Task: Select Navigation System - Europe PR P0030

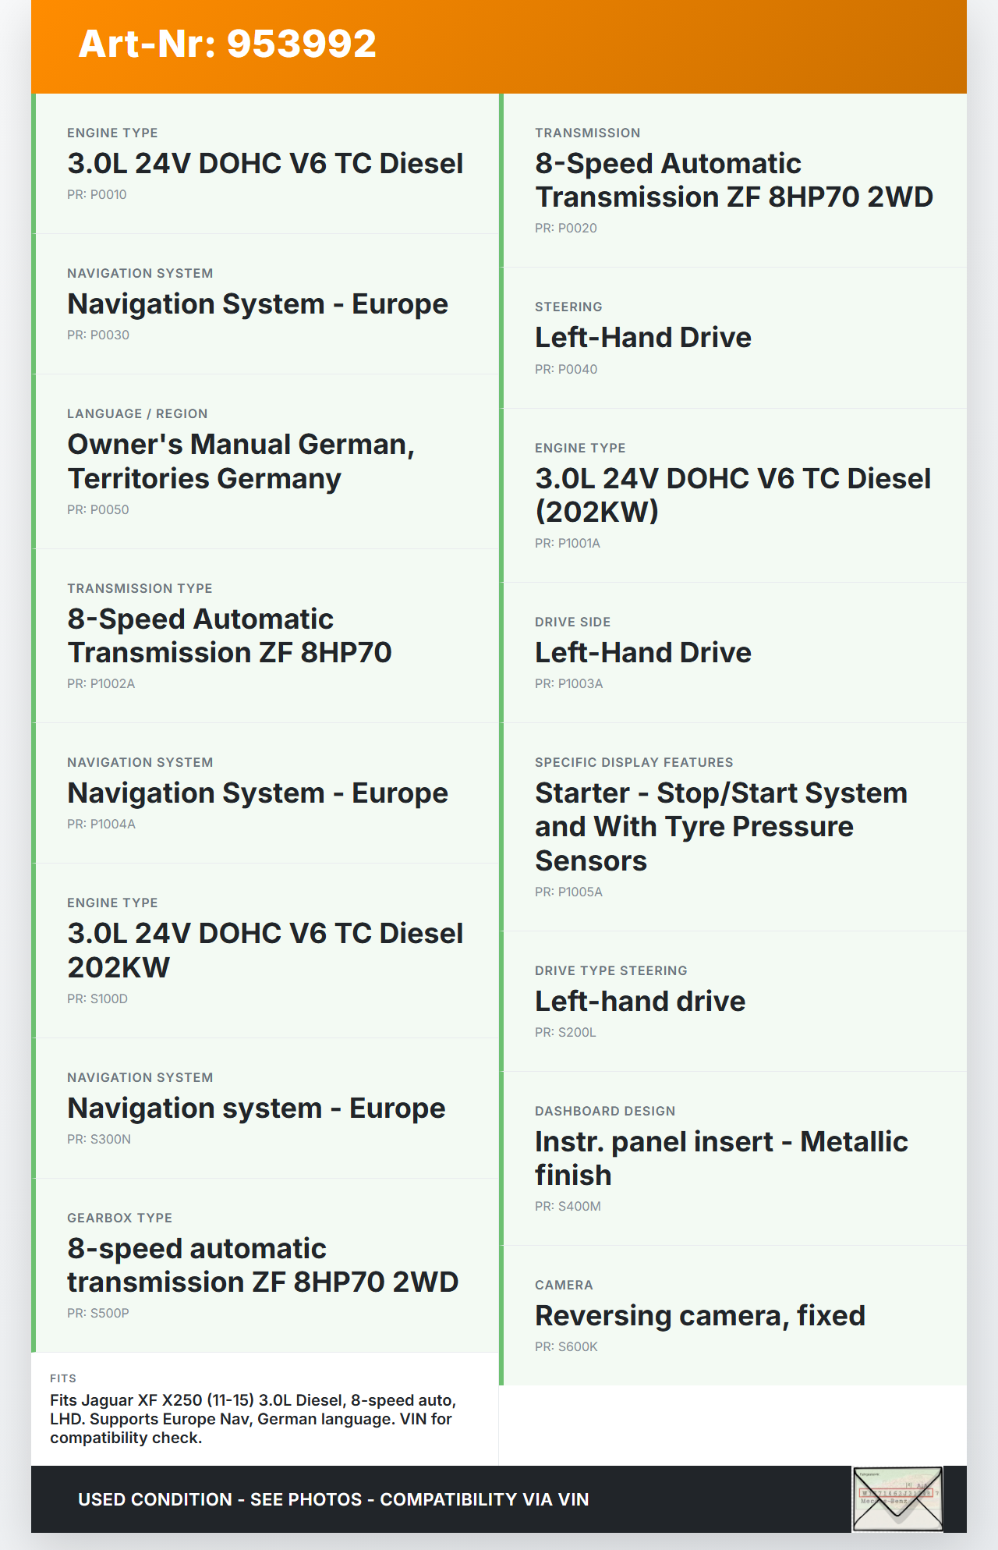Action: pyautogui.click(x=265, y=304)
